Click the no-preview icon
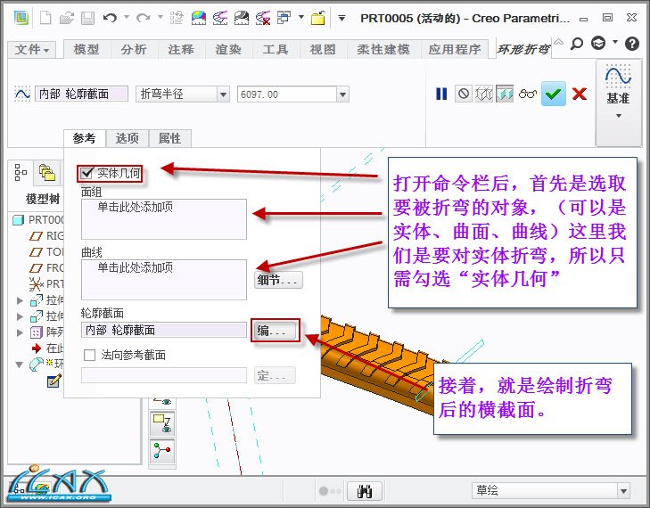This screenshot has height=508, width=650. 464,94
